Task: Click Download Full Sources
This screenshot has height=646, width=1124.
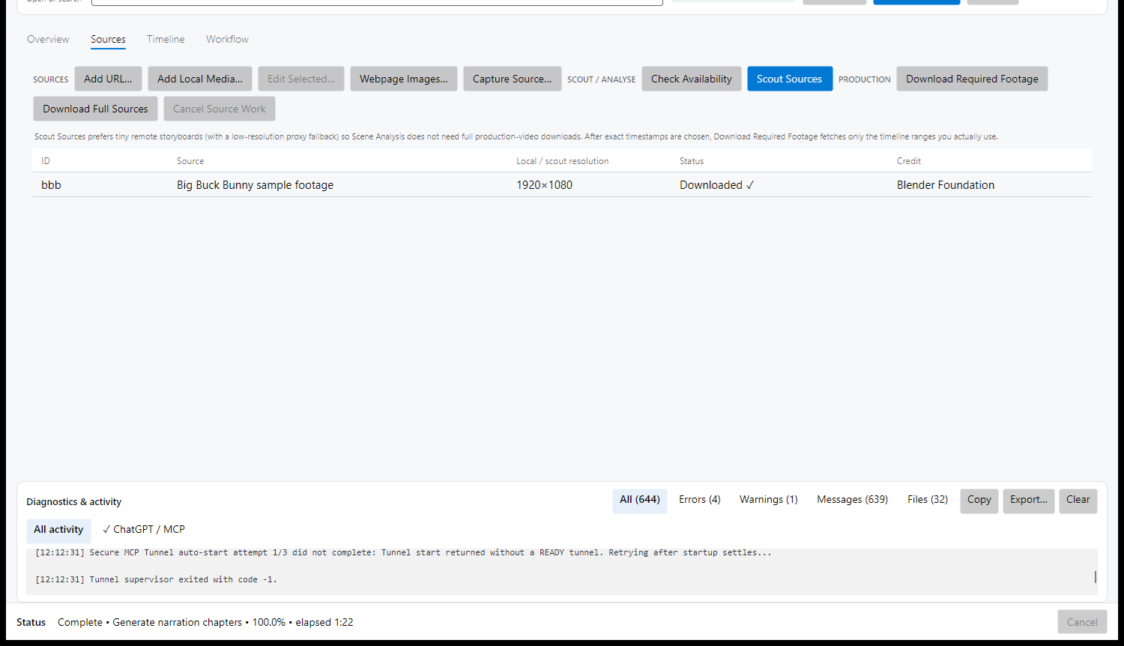Action: [95, 109]
